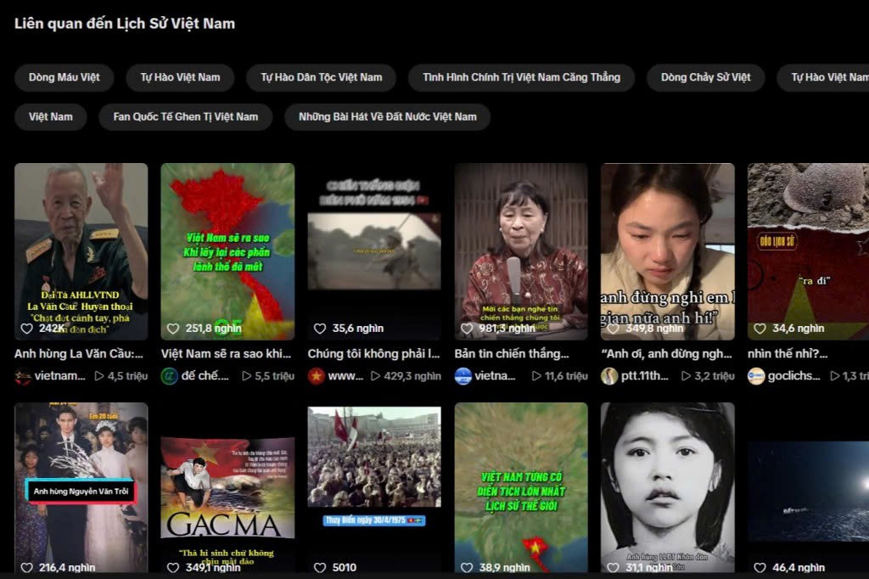Play the helmet in soil video thumbnail
869x579 pixels.
pyautogui.click(x=808, y=251)
